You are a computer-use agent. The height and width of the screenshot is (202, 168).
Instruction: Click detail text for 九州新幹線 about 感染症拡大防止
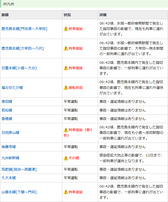pyautogui.click(x=131, y=158)
